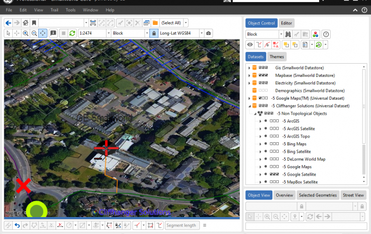The width and height of the screenshot is (371, 234).
Task: Click the red X delete trail icon
Action: pyautogui.click(x=60, y=226)
